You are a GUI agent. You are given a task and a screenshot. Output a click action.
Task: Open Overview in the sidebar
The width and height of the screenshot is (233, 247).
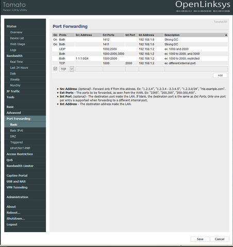click(x=16, y=32)
